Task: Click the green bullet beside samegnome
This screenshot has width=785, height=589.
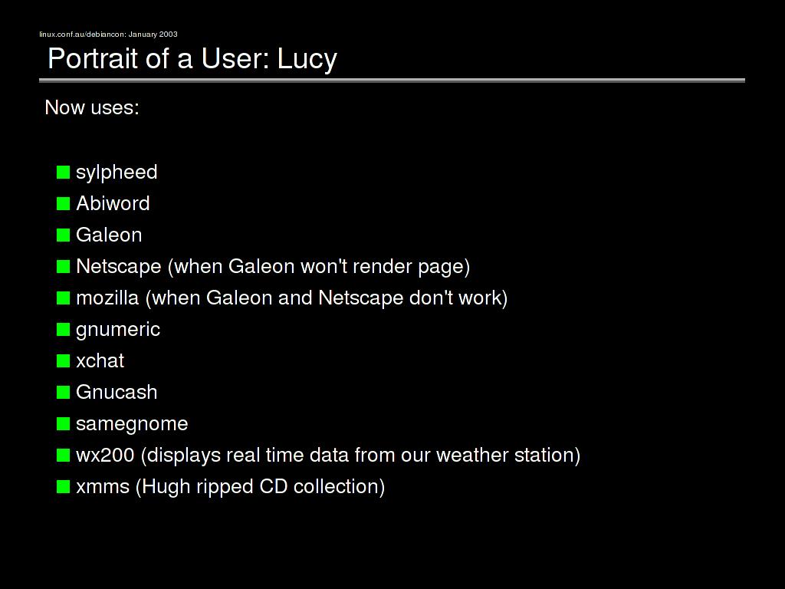Action: click(63, 423)
